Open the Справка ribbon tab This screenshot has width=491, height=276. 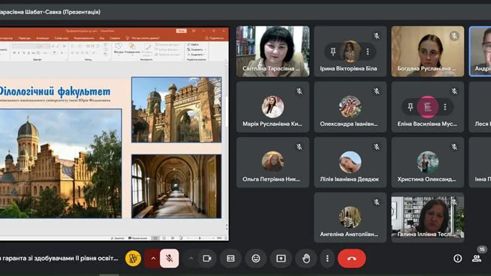pos(115,38)
